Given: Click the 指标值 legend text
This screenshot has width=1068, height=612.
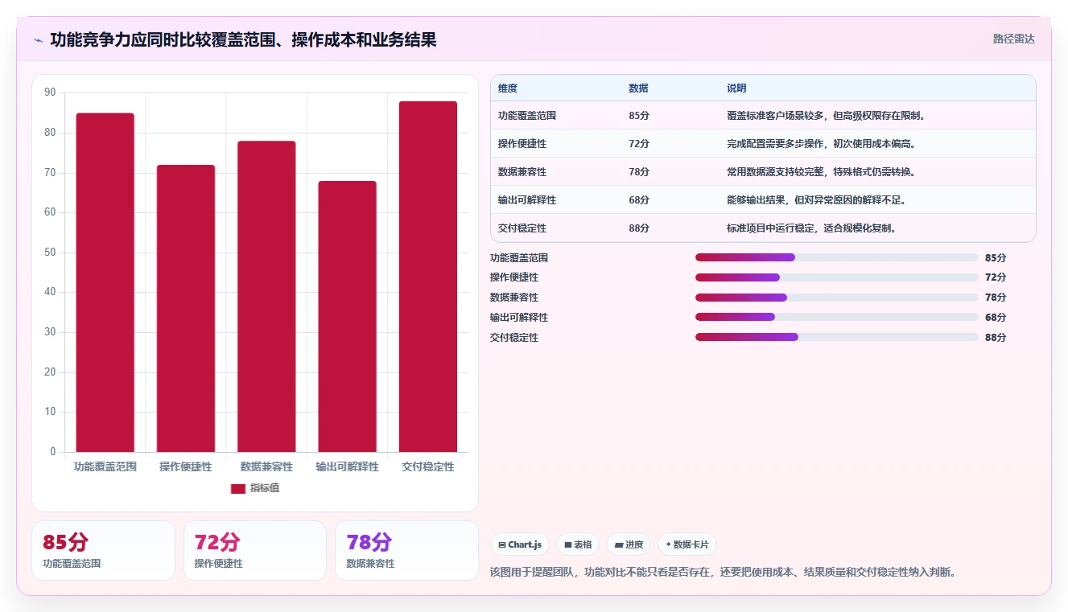Looking at the screenshot, I should click(x=265, y=488).
